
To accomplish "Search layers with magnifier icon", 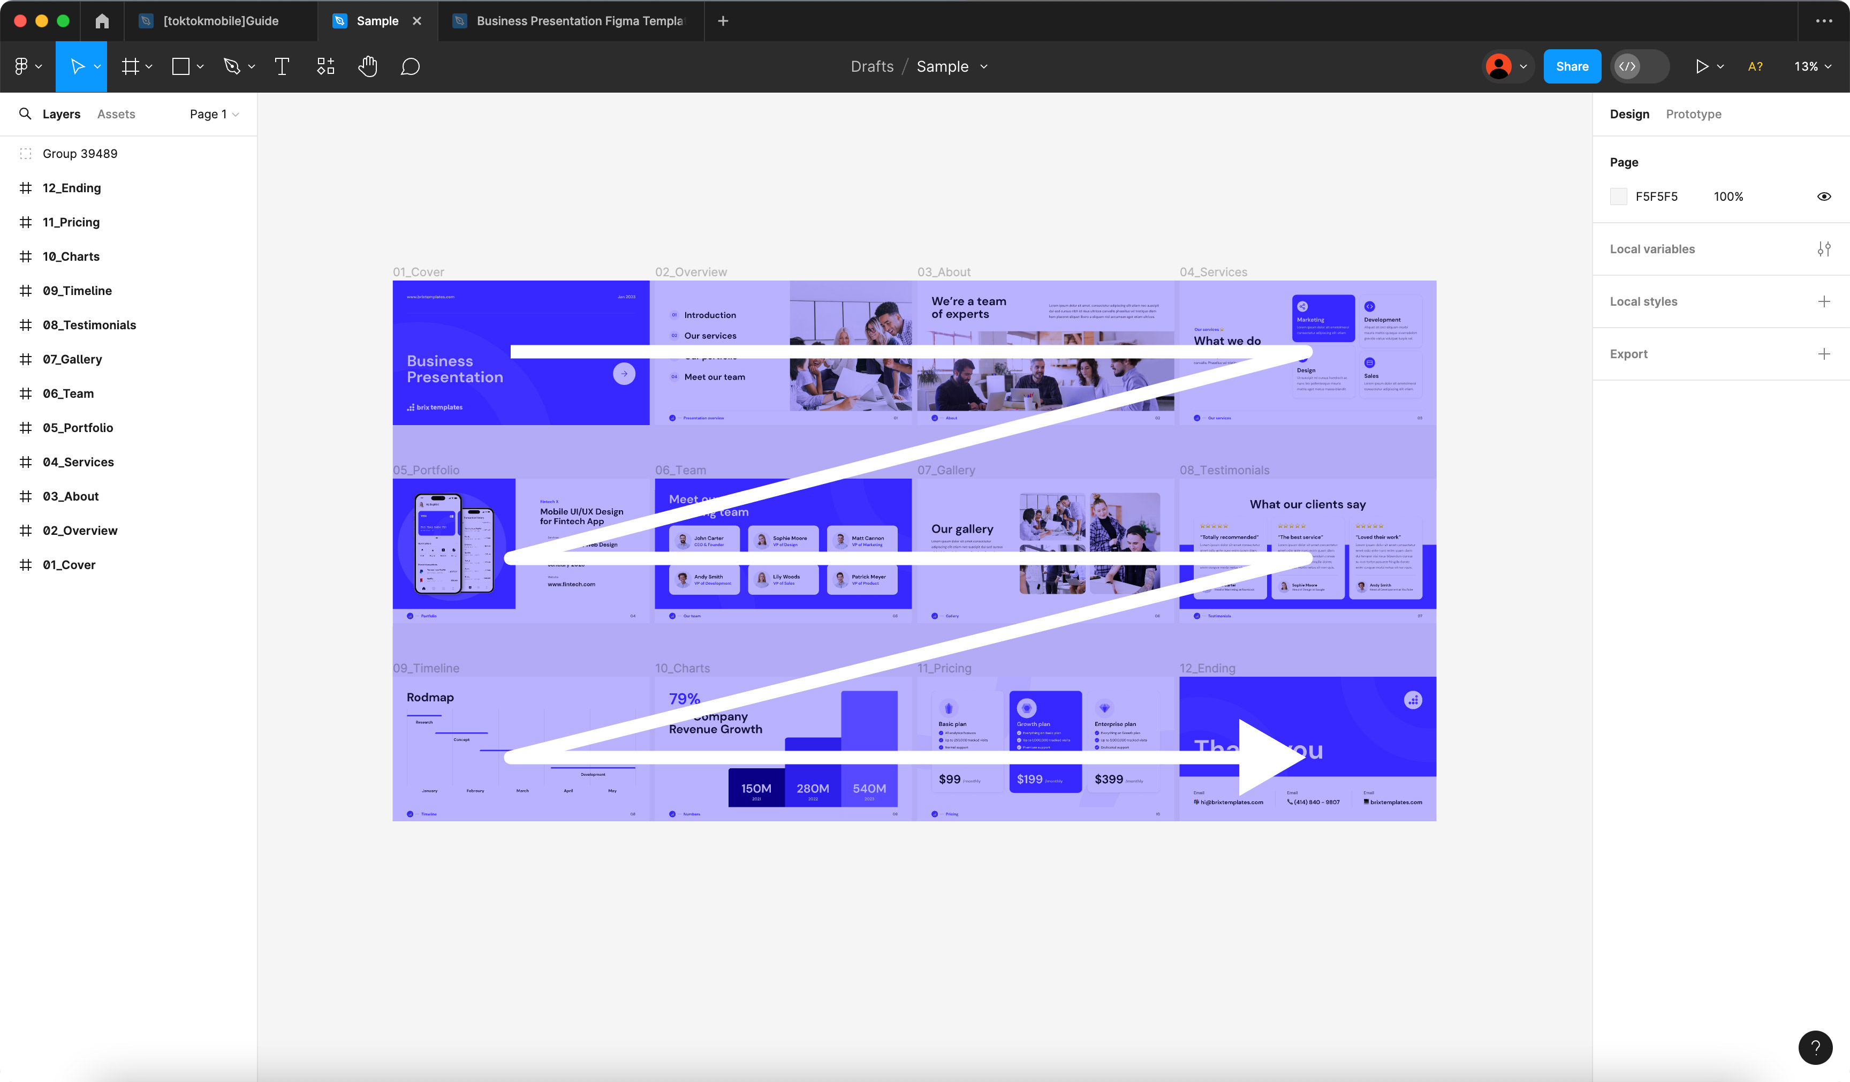I will [25, 114].
